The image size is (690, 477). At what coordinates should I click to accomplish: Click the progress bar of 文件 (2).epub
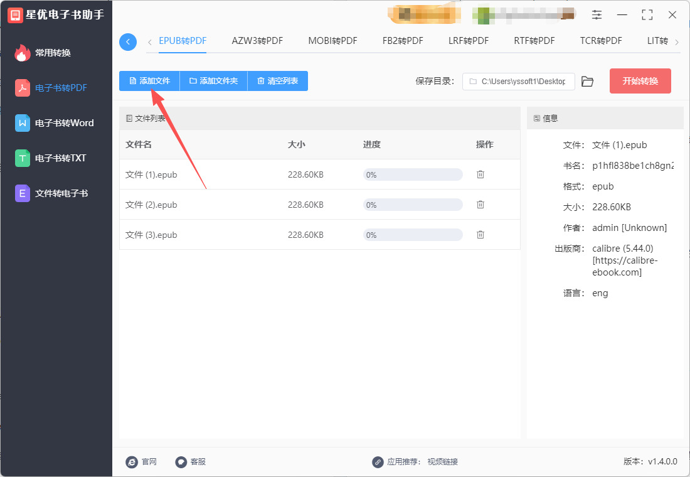pos(413,205)
